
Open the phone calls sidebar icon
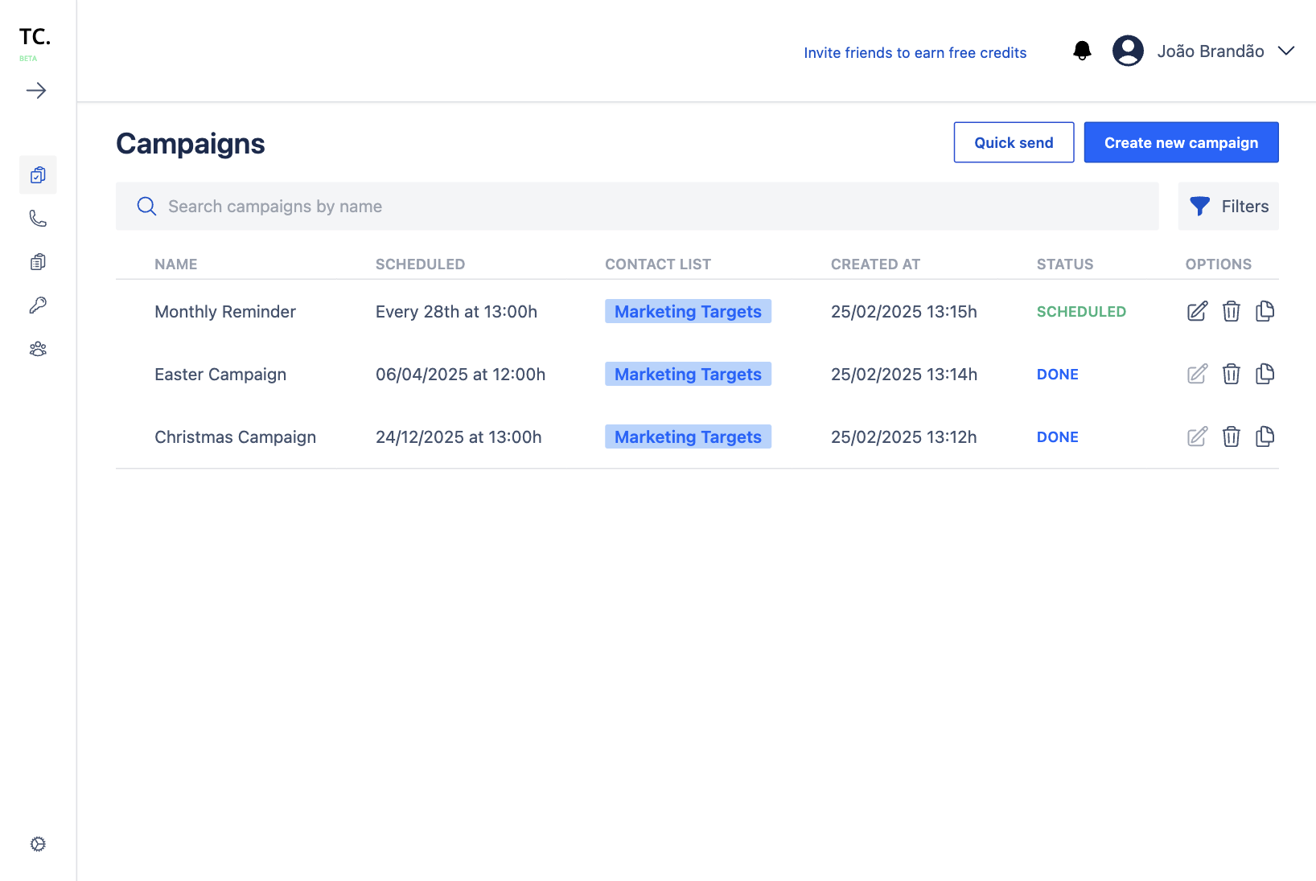click(x=38, y=219)
